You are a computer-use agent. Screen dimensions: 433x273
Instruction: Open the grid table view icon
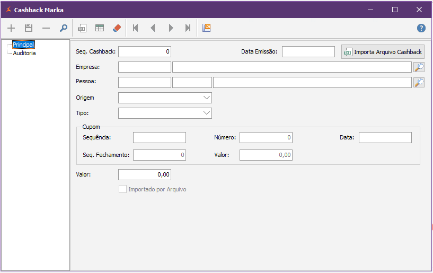point(100,28)
